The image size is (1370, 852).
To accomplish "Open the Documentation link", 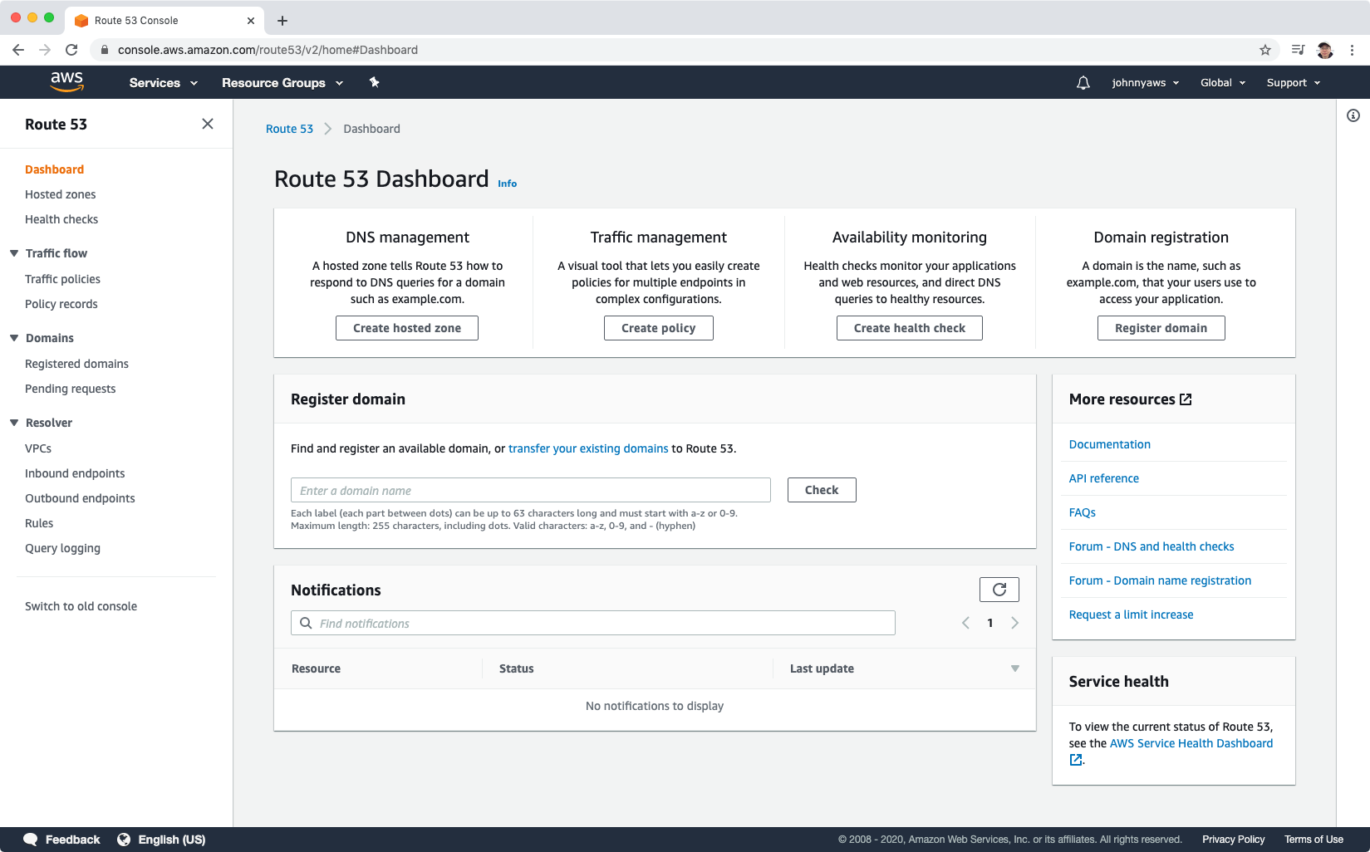I will 1109,444.
